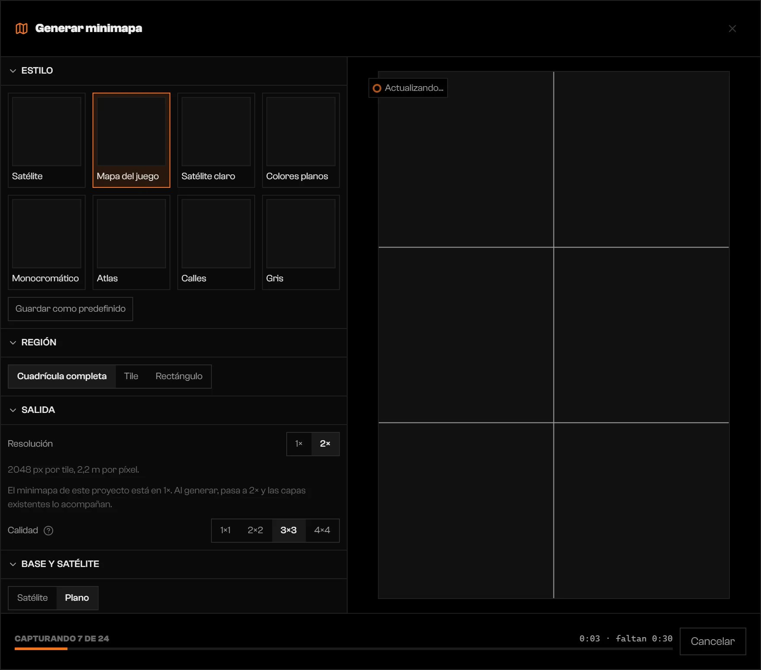Click the faltan 0:30 time remaining text
This screenshot has height=670, width=761.
click(644, 639)
